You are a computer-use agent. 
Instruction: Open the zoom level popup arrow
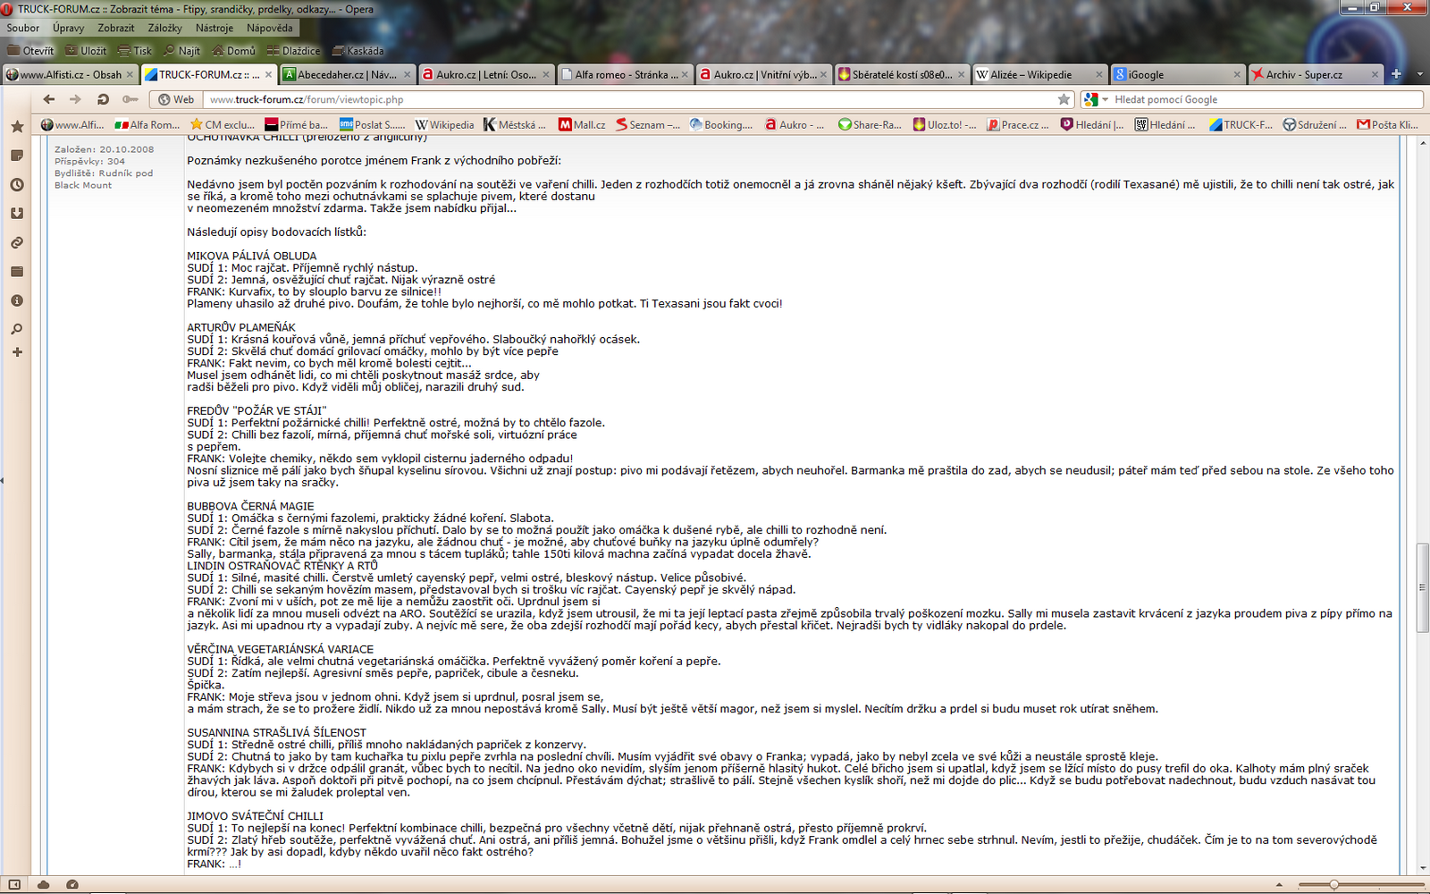[1279, 884]
